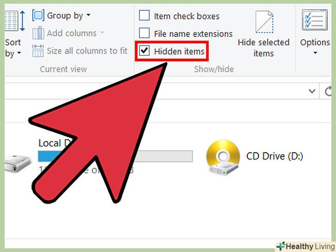Click the Group by icon

tap(38, 15)
